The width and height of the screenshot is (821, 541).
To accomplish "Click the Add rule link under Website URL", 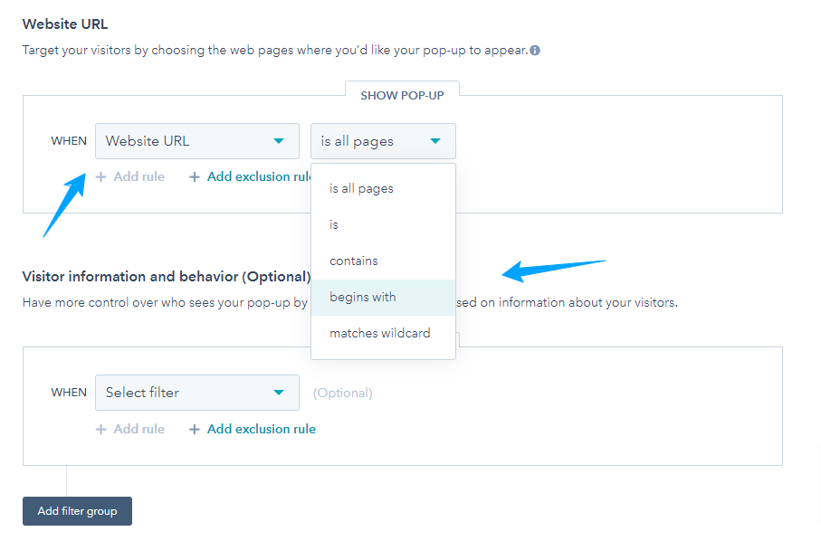I will (x=138, y=176).
